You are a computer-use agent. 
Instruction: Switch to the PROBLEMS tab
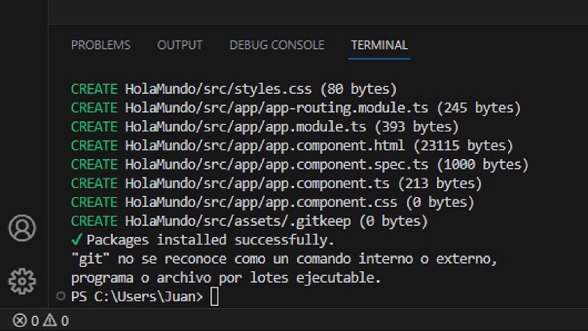pyautogui.click(x=100, y=45)
